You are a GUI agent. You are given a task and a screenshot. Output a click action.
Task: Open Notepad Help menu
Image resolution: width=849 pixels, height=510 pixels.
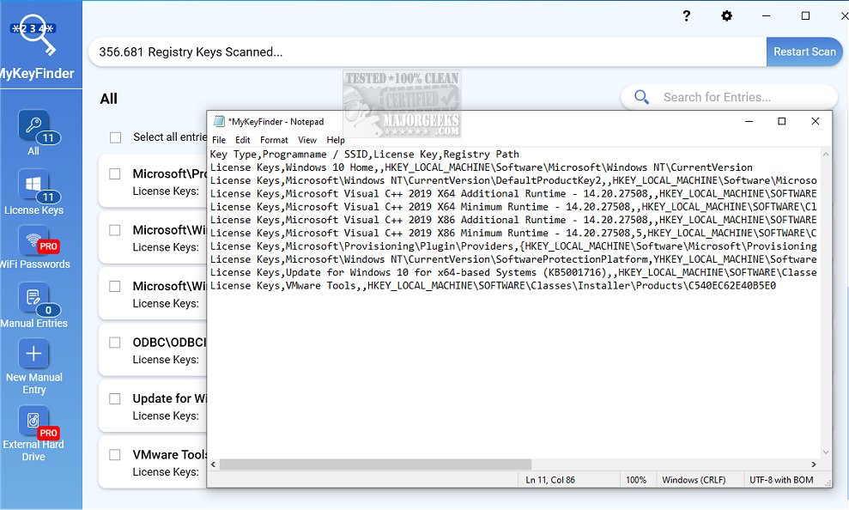click(335, 140)
